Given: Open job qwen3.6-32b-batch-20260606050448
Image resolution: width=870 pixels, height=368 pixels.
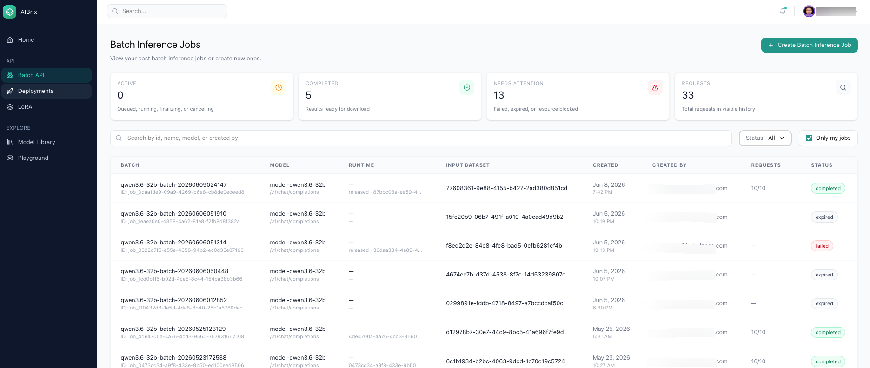Looking at the screenshot, I should pyautogui.click(x=174, y=271).
